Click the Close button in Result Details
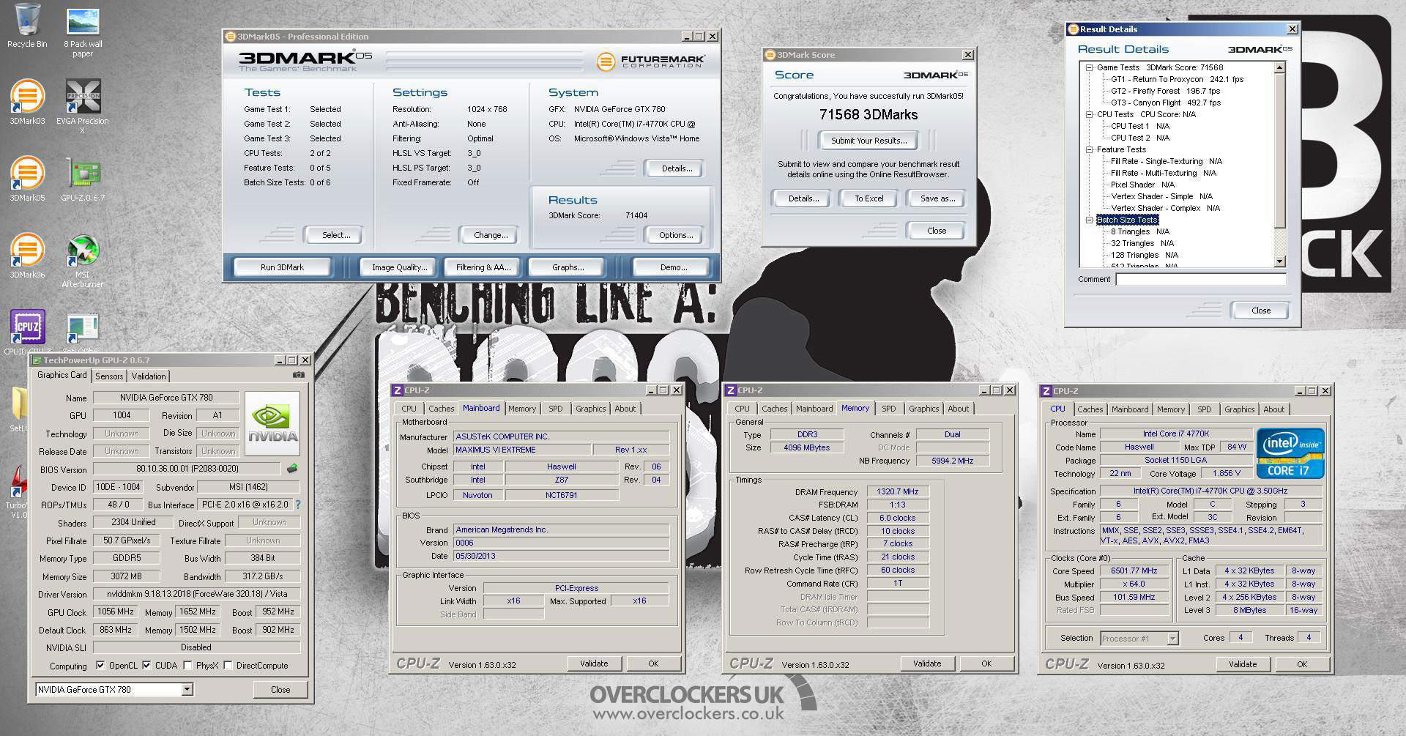The height and width of the screenshot is (736, 1406). point(1261,311)
